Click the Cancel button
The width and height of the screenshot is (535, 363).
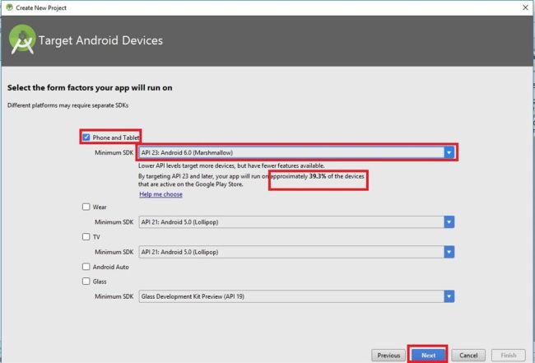pyautogui.click(x=468, y=355)
